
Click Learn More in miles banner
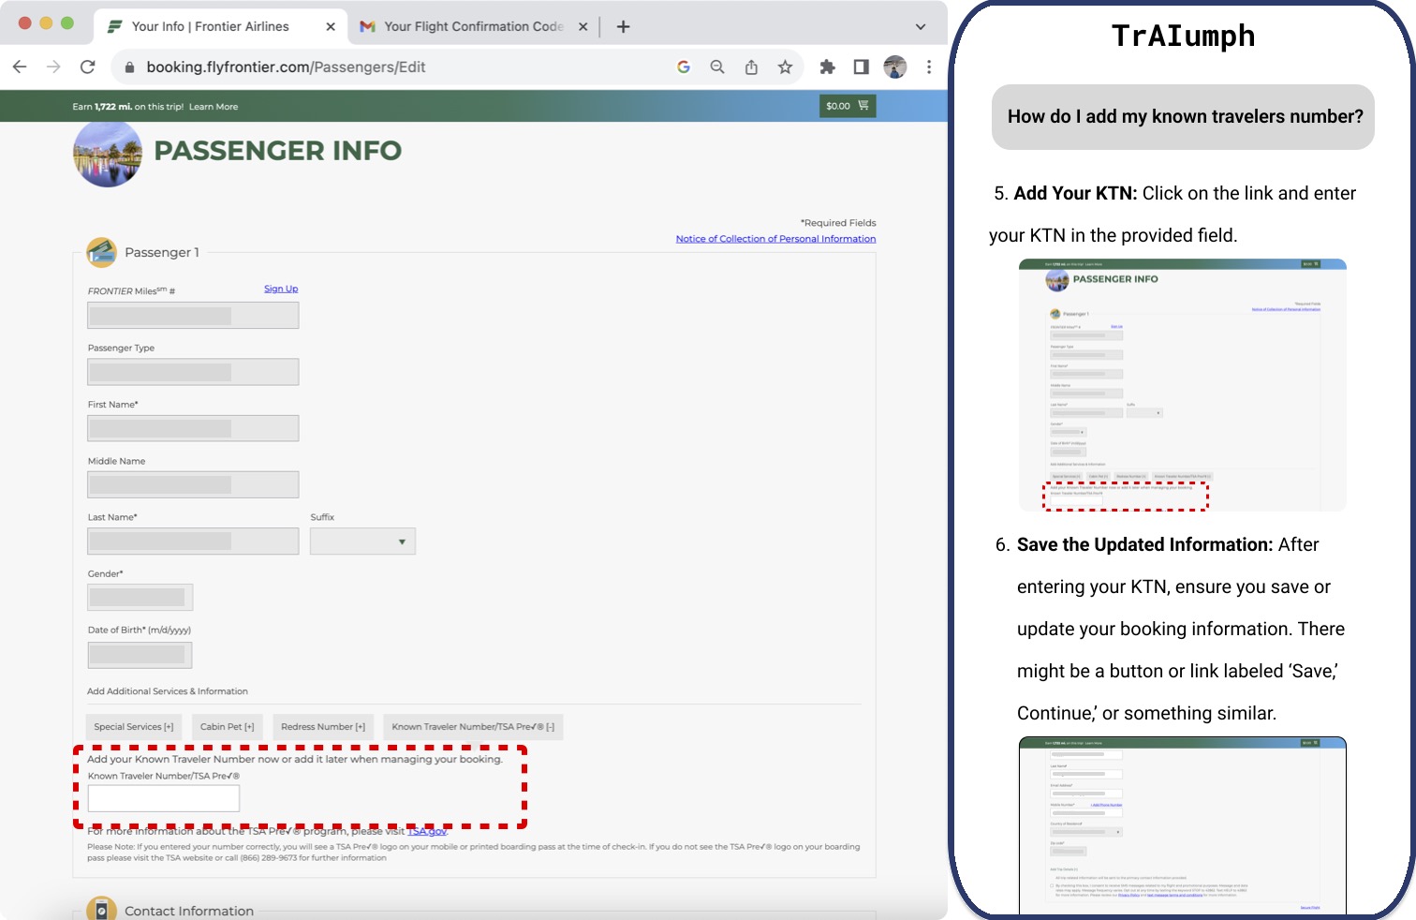[x=214, y=107]
